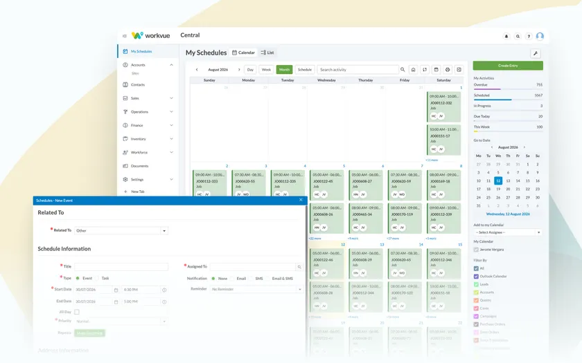Toggle the Outlook Calendar filter checkbox

(x=476, y=277)
